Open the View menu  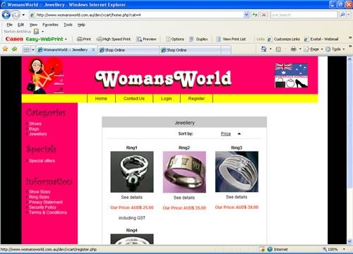pyautogui.click(x=33, y=25)
